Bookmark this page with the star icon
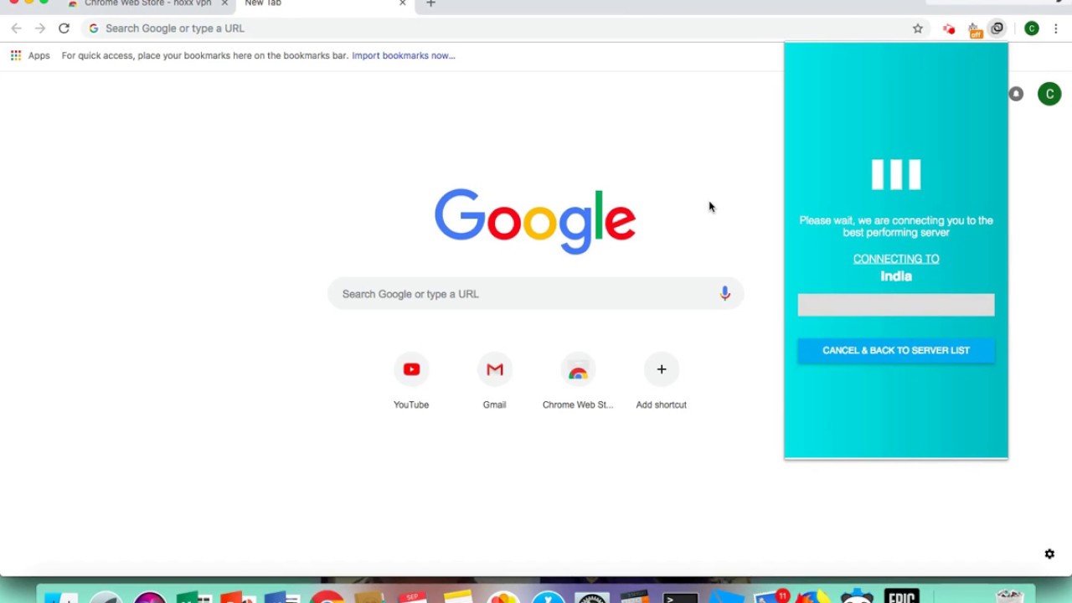The height and width of the screenshot is (603, 1072). [x=918, y=28]
